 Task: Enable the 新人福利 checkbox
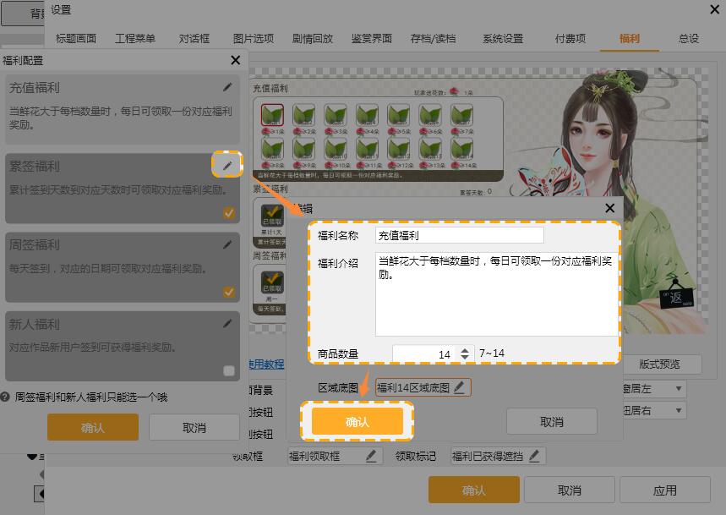pos(229,370)
